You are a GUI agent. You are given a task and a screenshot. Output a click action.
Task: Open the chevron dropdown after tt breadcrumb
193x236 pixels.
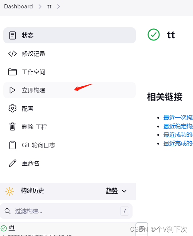click(x=59, y=7)
